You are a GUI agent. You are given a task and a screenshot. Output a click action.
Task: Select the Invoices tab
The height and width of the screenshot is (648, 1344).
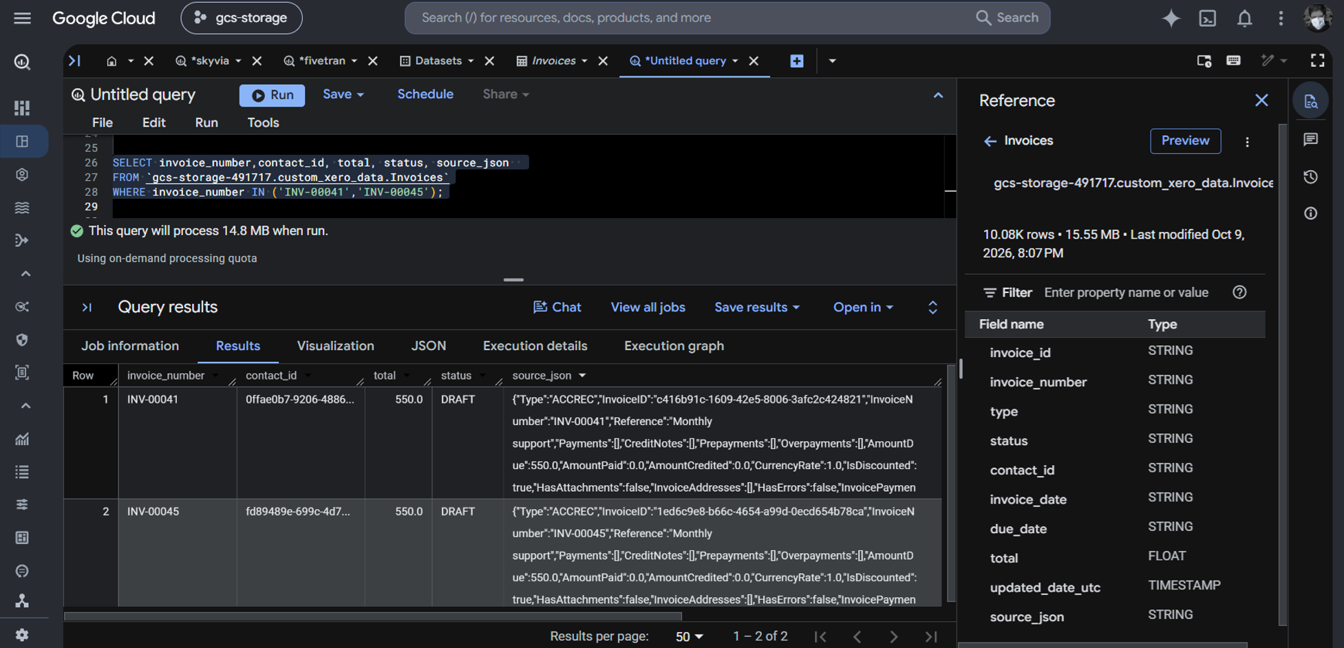[553, 61]
